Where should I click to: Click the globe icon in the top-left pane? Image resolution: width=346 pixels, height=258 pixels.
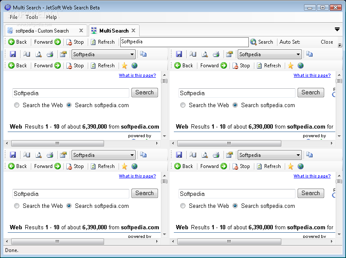point(134,66)
